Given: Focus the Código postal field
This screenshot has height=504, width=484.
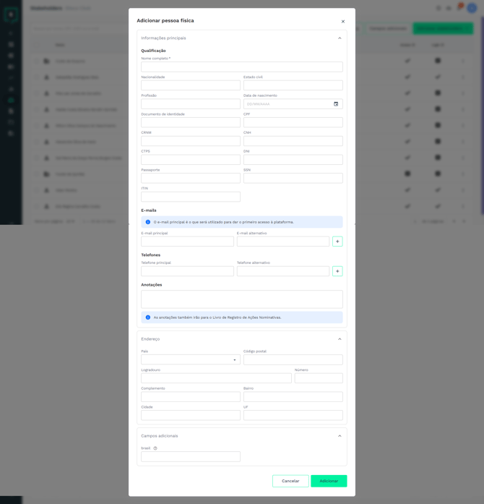Looking at the screenshot, I should pos(293,359).
